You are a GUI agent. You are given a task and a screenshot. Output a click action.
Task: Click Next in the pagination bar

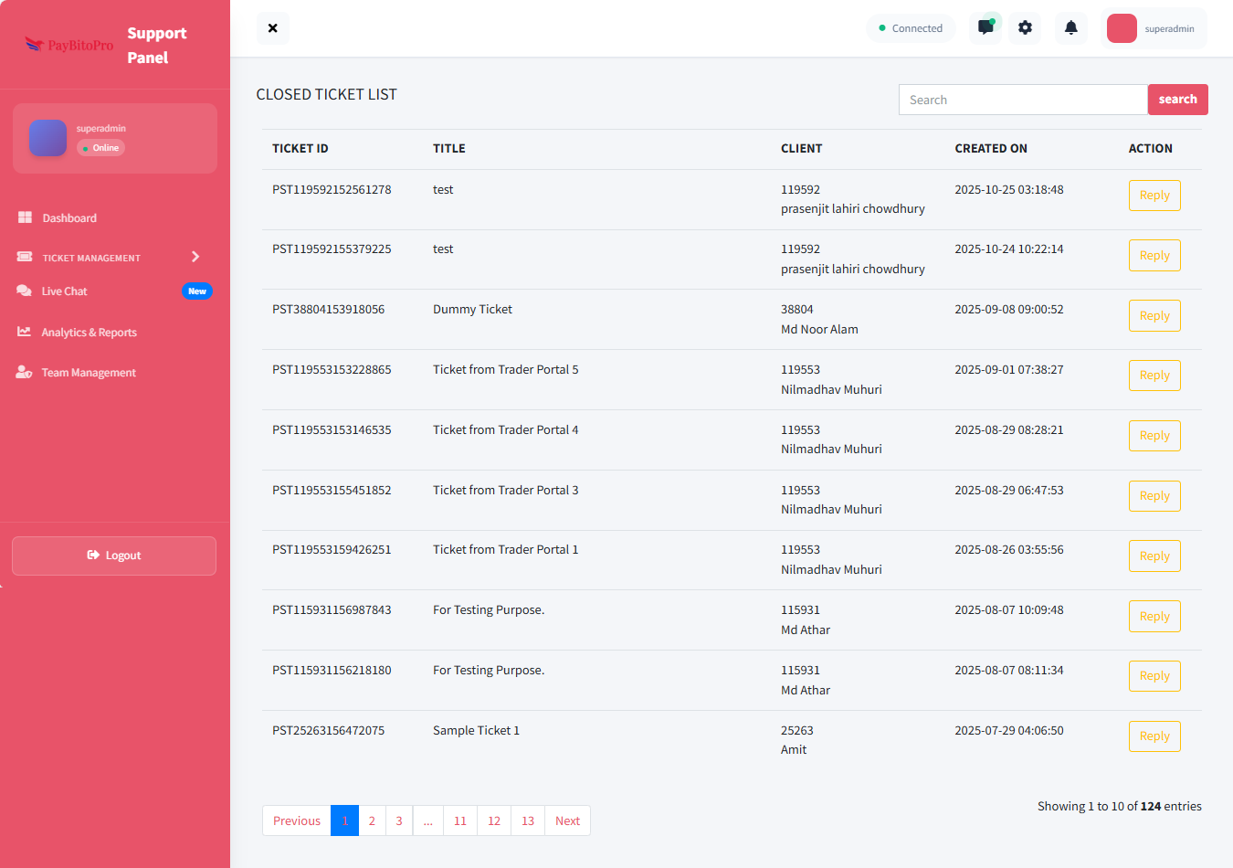click(567, 820)
